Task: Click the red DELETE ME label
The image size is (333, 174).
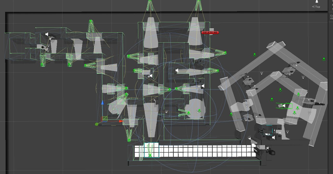Action: tap(210, 32)
